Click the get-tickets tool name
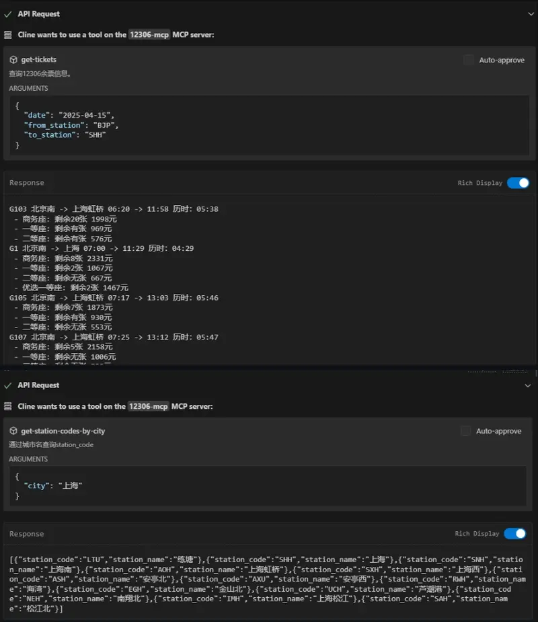The width and height of the screenshot is (538, 622). pos(39,59)
